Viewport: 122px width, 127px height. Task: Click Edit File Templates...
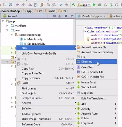[x=97, y=98]
